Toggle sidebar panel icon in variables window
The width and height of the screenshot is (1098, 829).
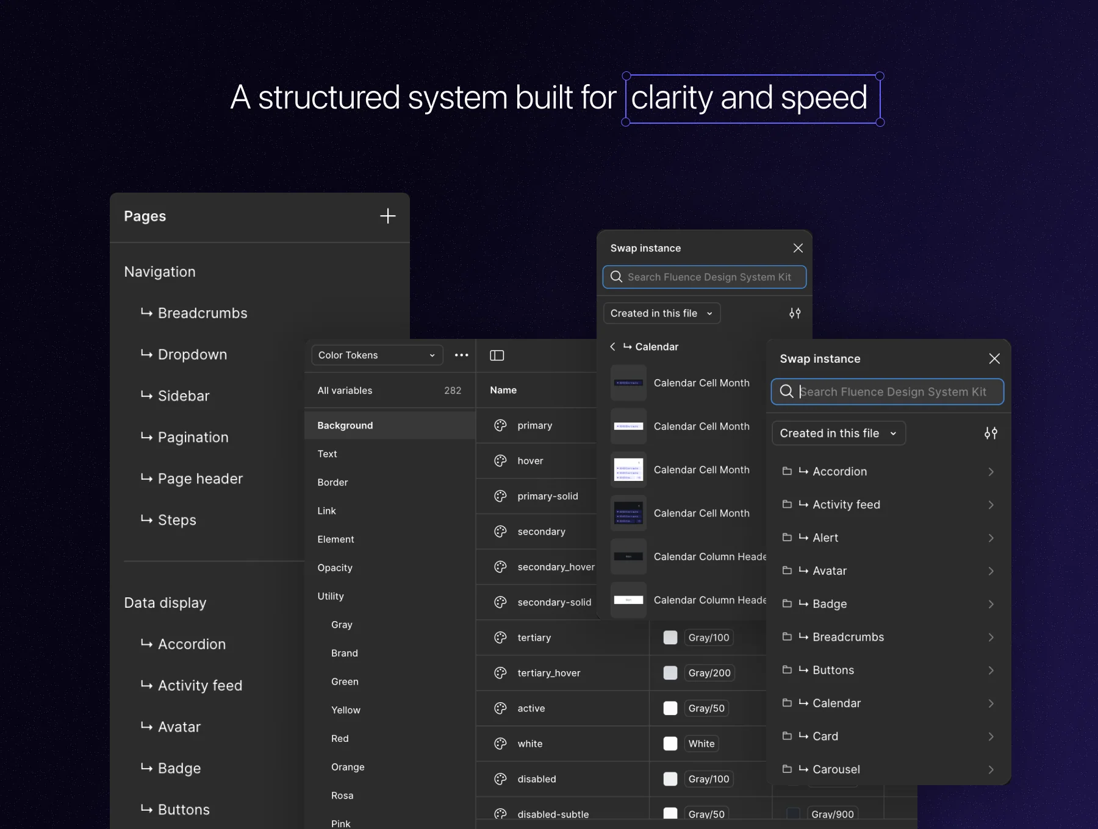point(497,355)
